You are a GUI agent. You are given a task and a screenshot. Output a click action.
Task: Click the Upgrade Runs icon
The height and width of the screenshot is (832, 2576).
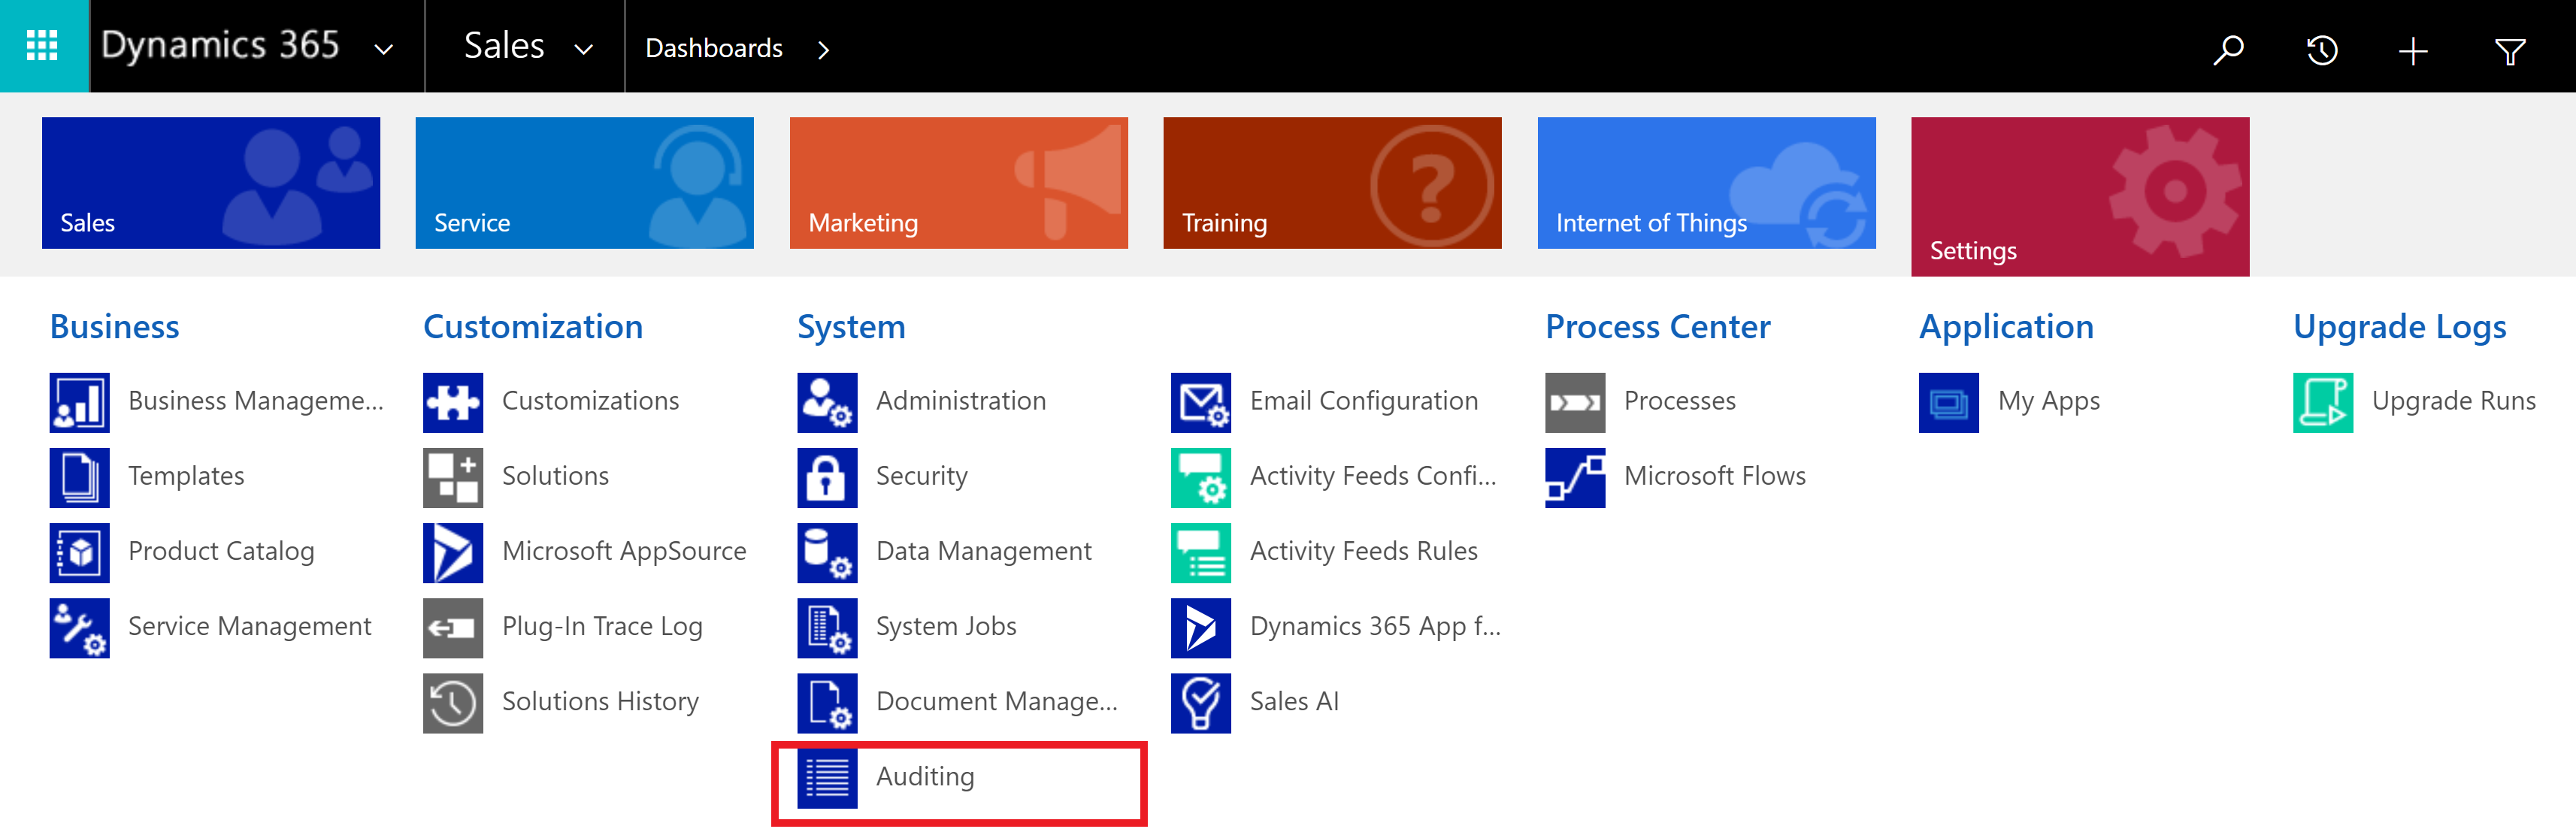coord(2323,402)
